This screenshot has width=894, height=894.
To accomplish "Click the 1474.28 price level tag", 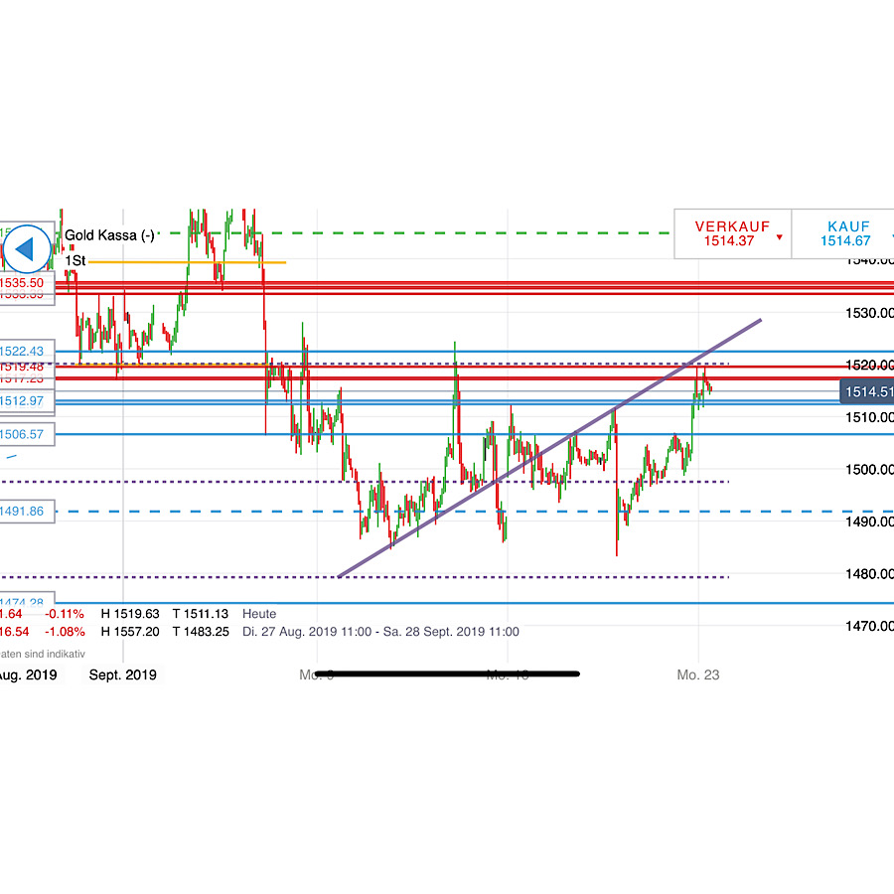I will point(23,602).
